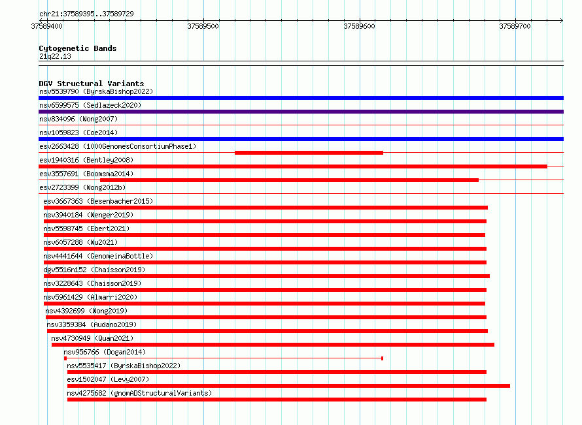
Task: Click the 37589600 ruler coordinate
Action: 359,26
